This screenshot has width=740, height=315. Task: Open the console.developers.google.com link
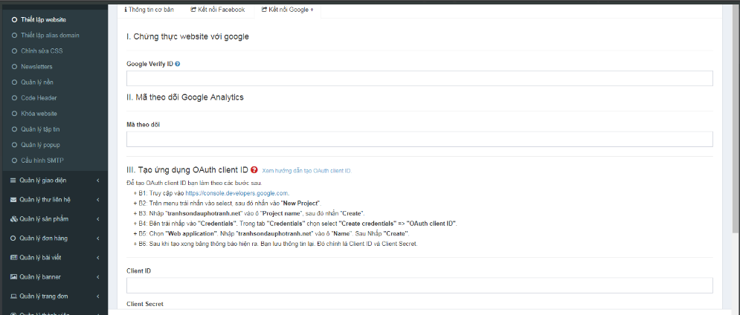coord(237,193)
